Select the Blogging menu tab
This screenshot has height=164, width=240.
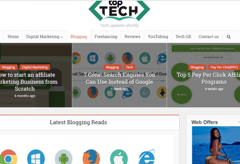79,37
